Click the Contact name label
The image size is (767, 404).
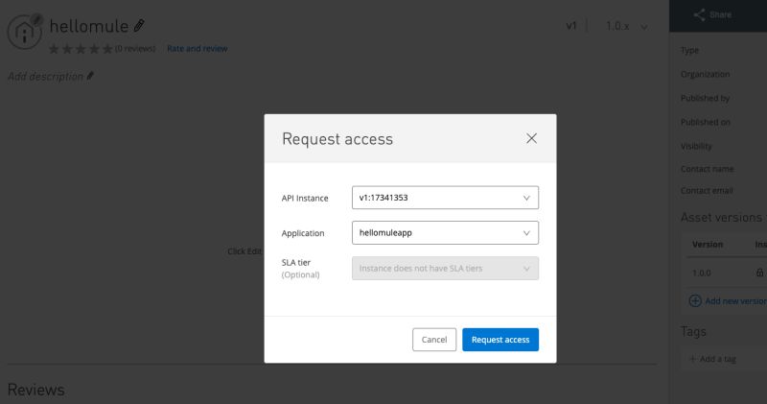(707, 169)
